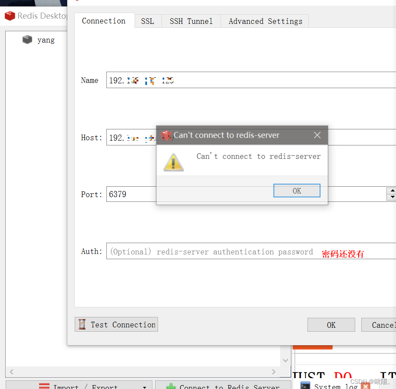Click the yang connection database cube icon
396x389 pixels.
point(27,39)
